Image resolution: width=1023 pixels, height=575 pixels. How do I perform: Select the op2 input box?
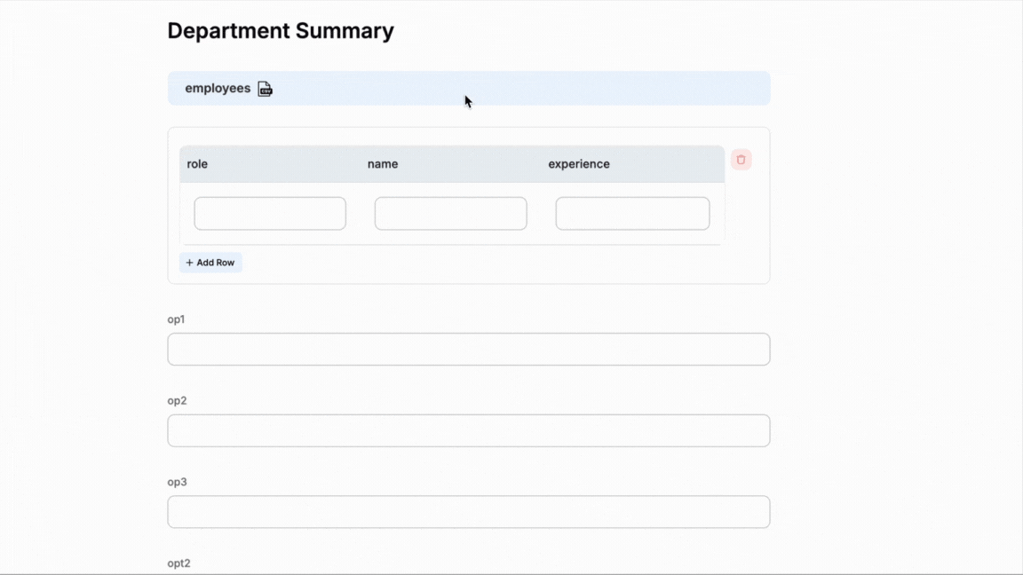point(468,430)
